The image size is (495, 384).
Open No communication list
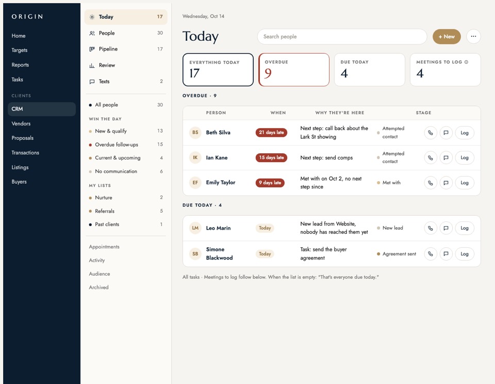[126, 171]
